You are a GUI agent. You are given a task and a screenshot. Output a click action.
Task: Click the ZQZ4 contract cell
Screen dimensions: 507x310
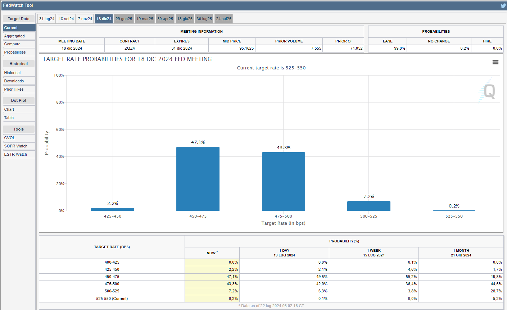point(130,48)
